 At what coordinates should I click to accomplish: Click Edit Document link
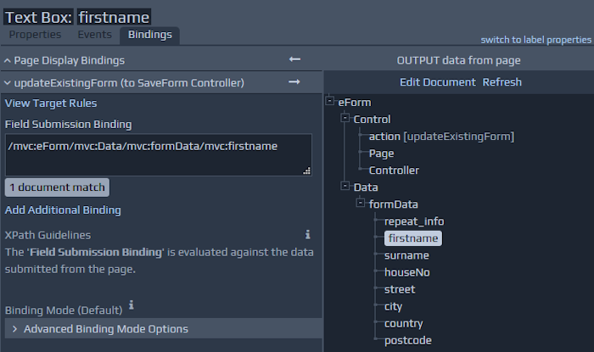pos(438,82)
